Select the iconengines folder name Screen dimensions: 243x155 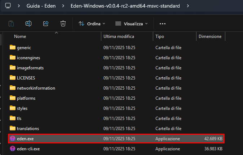[x=28, y=58]
